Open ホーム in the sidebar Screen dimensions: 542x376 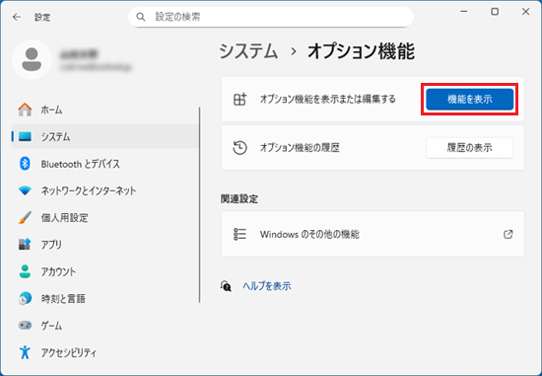105,110
